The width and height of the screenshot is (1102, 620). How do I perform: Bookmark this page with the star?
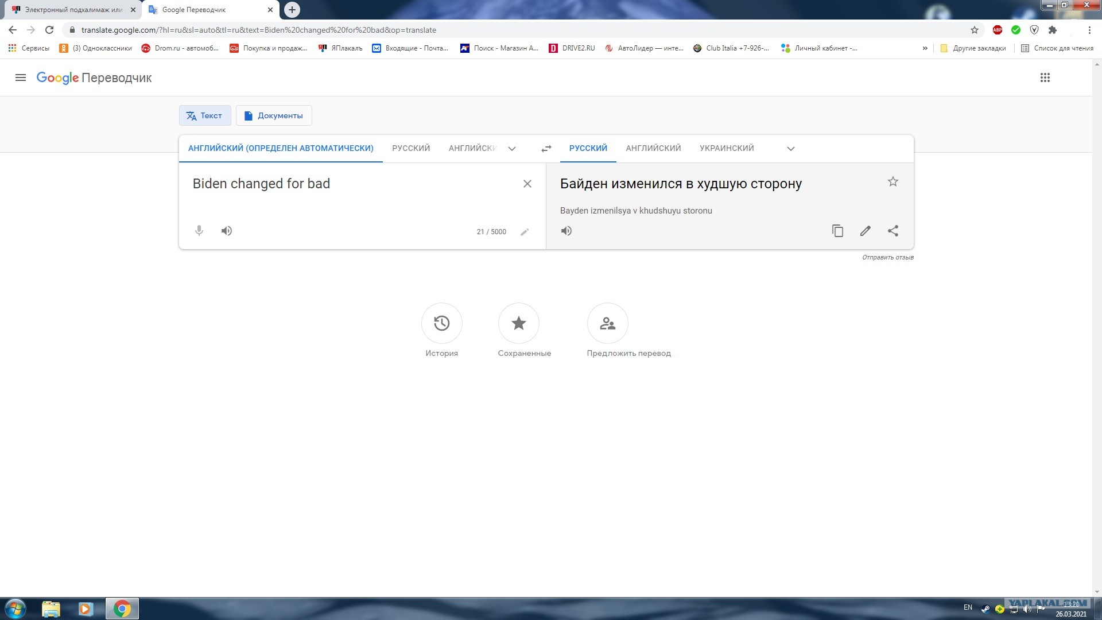click(975, 30)
